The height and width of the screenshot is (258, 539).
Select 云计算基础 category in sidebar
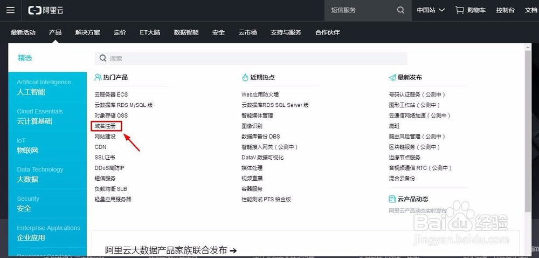pyautogui.click(x=47, y=116)
